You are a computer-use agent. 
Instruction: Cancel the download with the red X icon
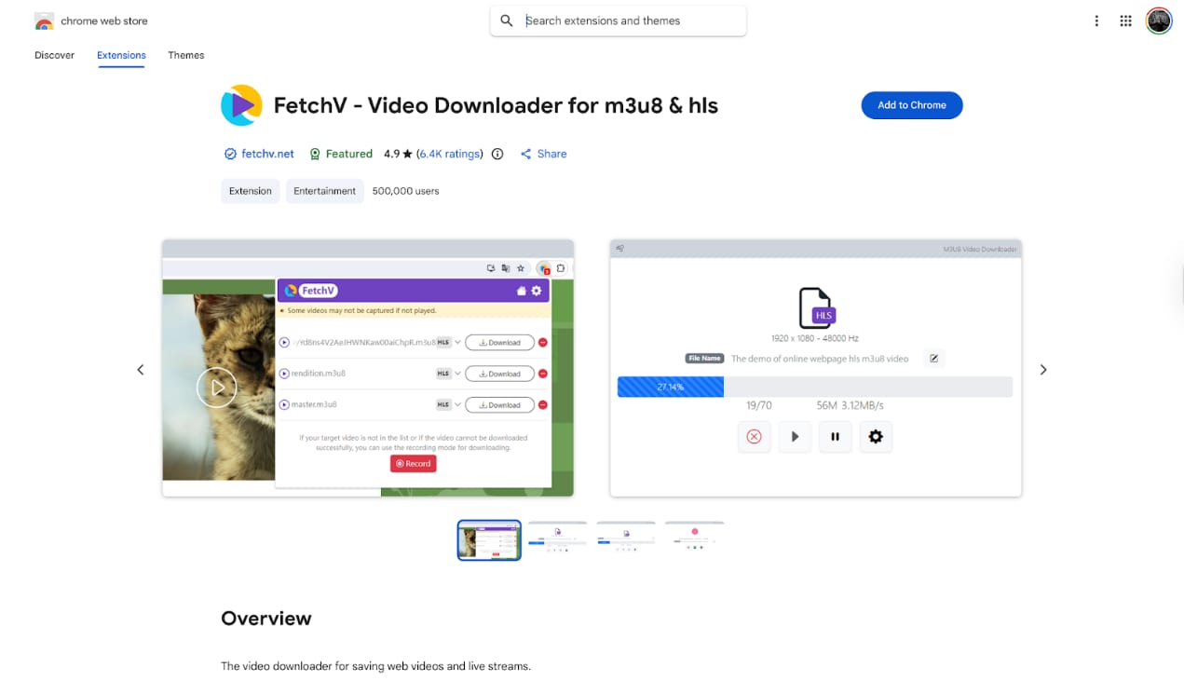click(x=754, y=436)
